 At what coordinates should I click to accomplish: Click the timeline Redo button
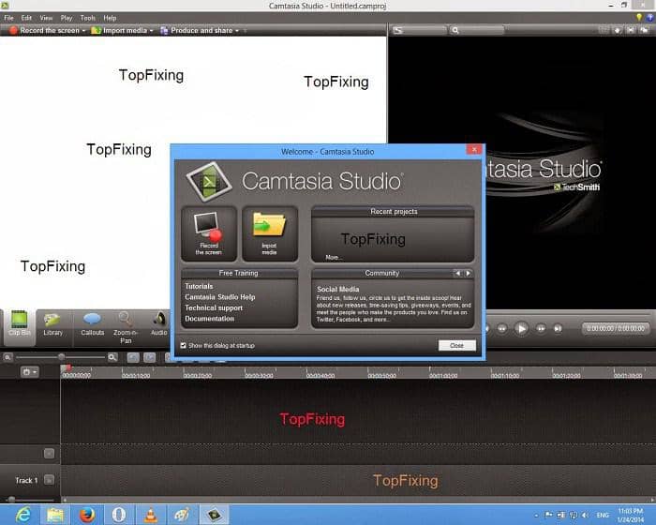(x=149, y=357)
